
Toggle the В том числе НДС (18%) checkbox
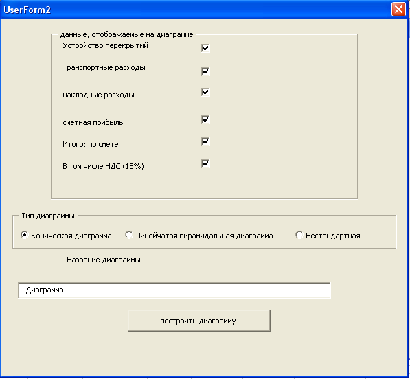tap(205, 163)
